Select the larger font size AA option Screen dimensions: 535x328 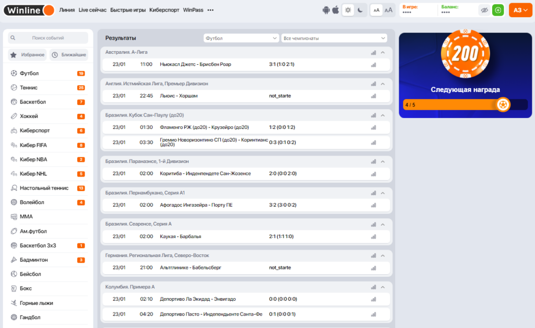point(388,10)
